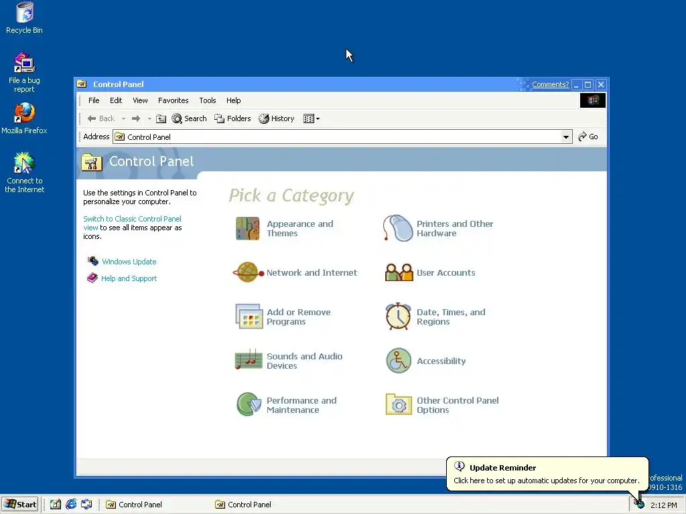
Task: Click the Control Panel title bar icon
Action: (82, 84)
